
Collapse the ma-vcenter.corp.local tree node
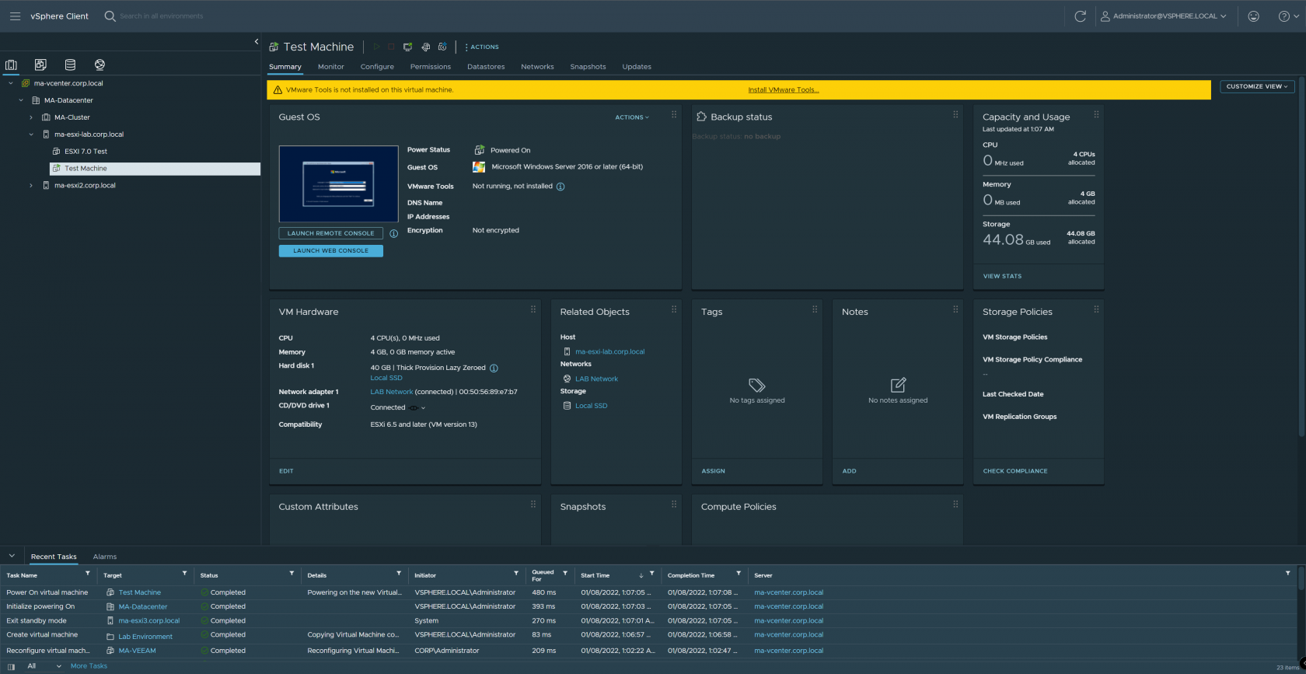[x=11, y=83]
